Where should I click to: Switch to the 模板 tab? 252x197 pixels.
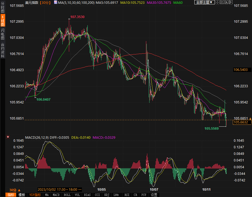[x=22, y=195]
